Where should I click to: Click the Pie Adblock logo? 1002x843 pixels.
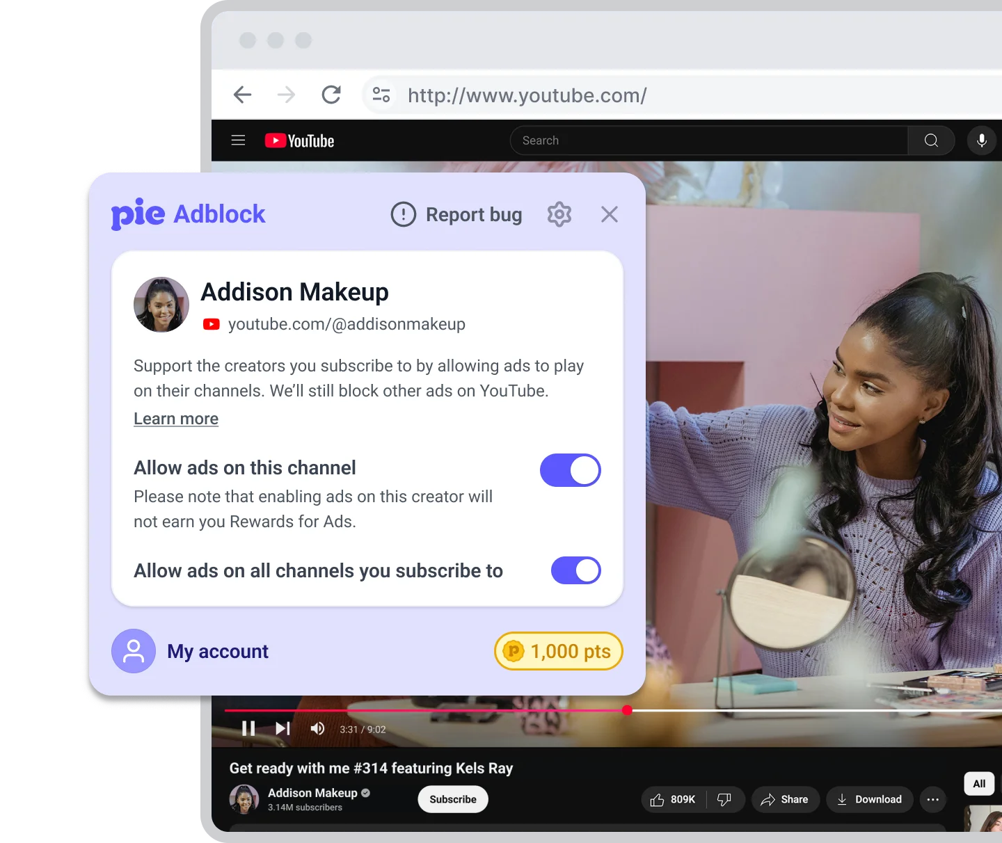(x=188, y=214)
